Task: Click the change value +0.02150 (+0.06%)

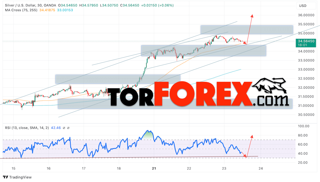Action: pos(157,5)
